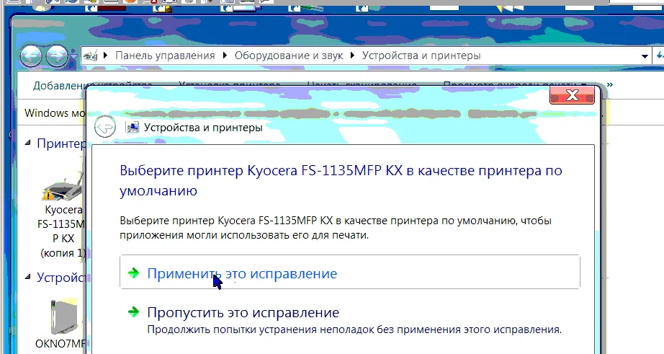Viewport: 664px width, 354px height.
Task: Close the troubleshooter dialog with the red X
Action: tap(572, 95)
